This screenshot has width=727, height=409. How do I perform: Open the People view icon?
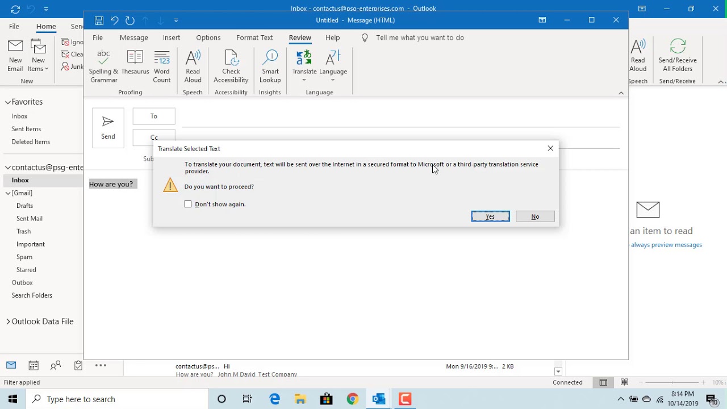[56, 365]
